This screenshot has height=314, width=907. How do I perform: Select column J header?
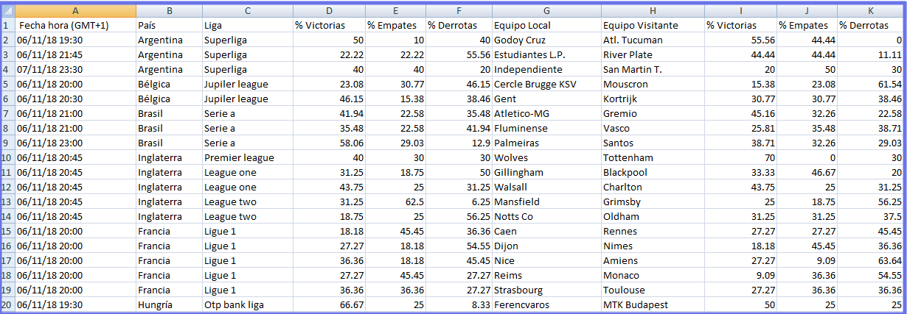point(807,11)
